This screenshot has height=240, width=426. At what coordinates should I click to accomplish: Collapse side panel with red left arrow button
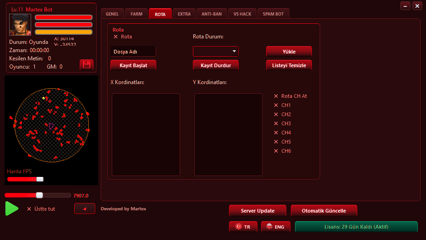(84, 208)
